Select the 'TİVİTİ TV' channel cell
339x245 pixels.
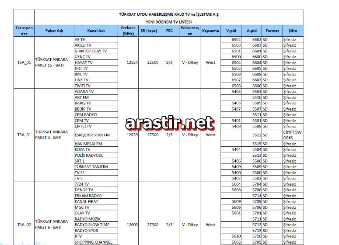96,86
